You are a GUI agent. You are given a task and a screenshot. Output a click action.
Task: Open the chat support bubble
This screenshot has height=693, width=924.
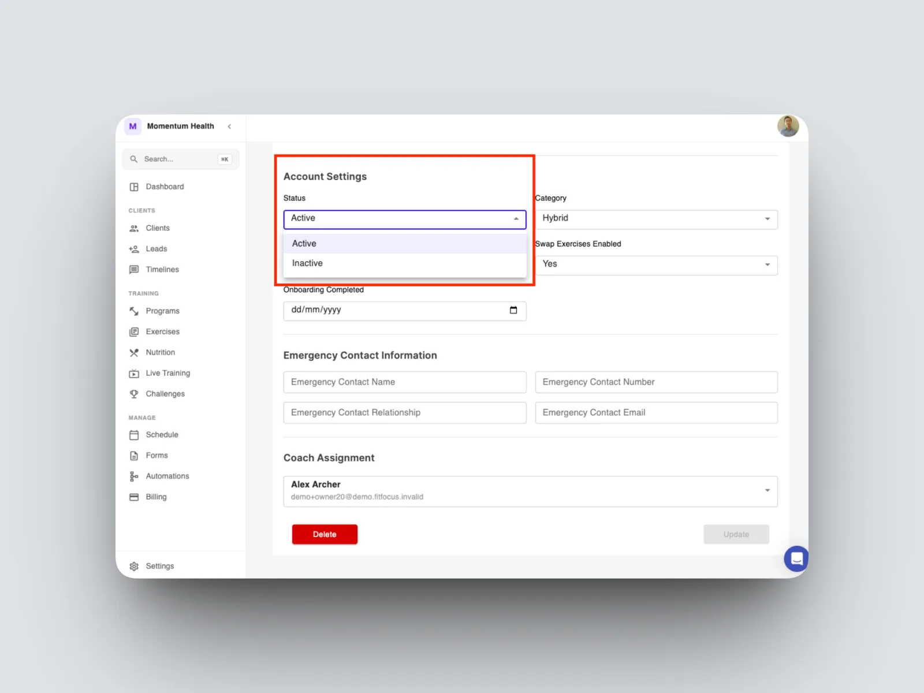[796, 558]
